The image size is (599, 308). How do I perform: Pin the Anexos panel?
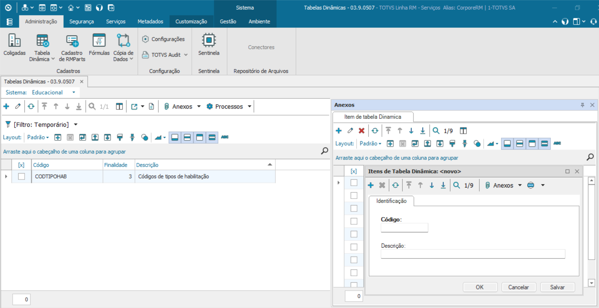pyautogui.click(x=582, y=105)
